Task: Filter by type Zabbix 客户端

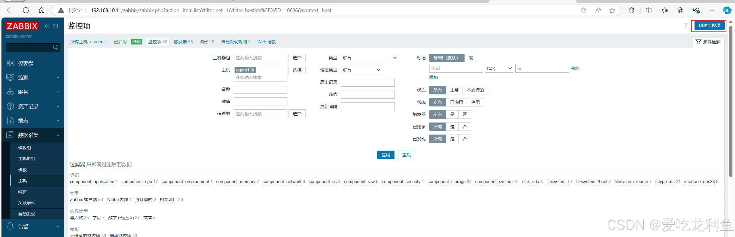Action: (x=83, y=200)
